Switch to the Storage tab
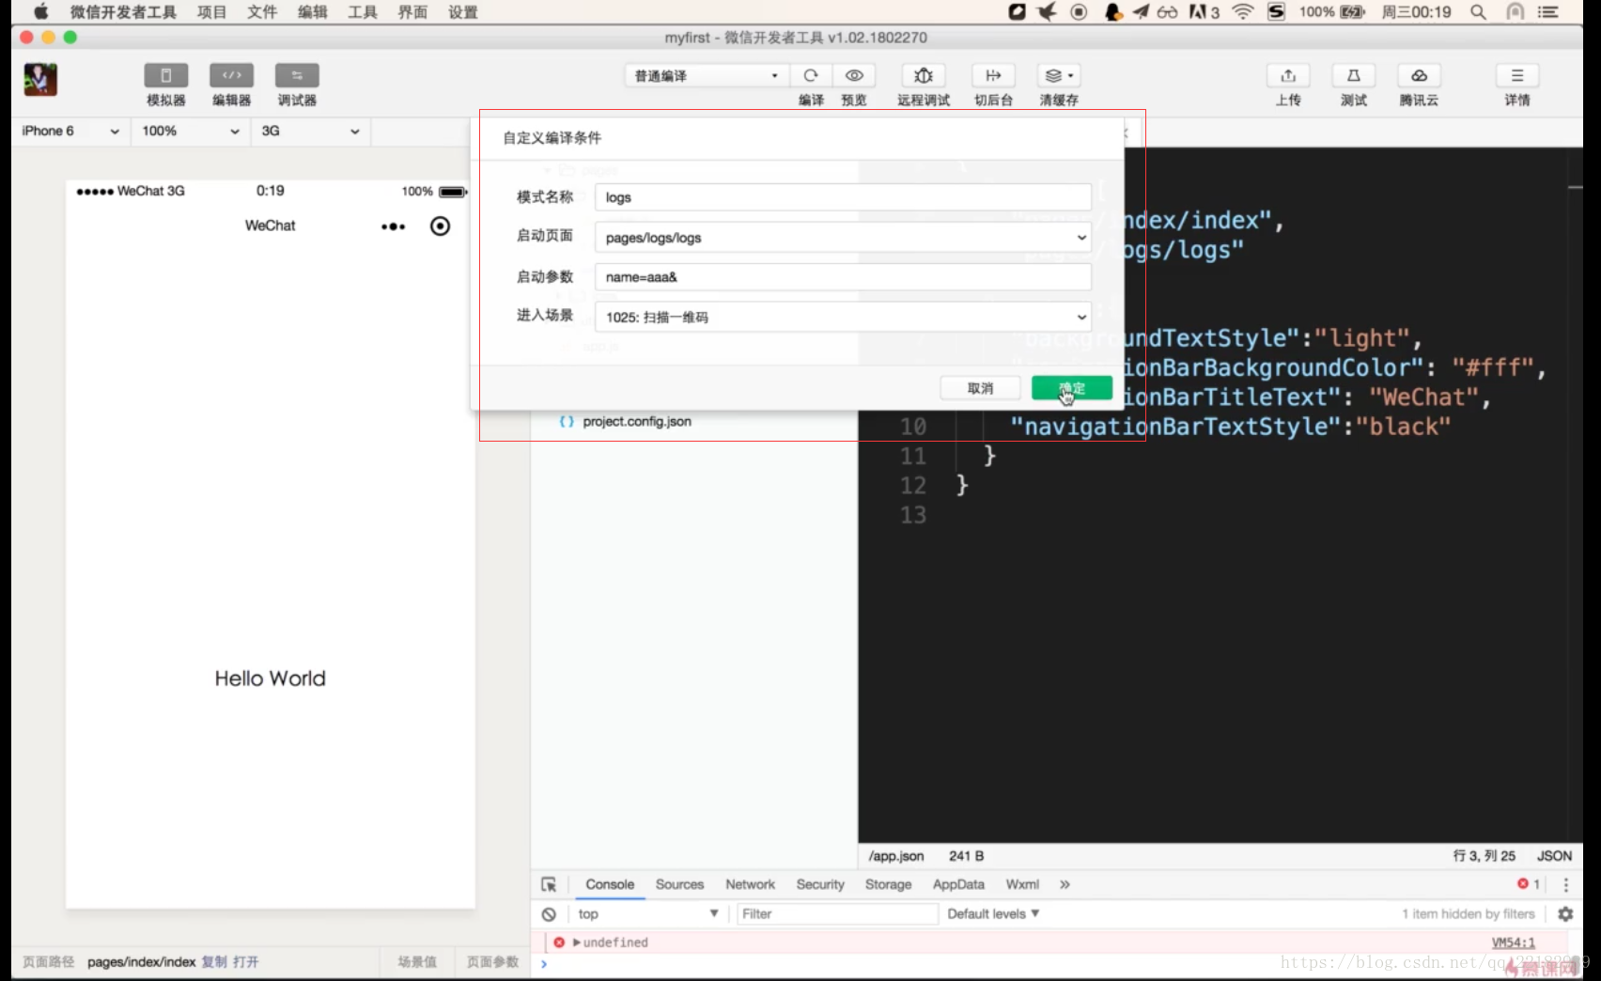1601x981 pixels. (888, 884)
